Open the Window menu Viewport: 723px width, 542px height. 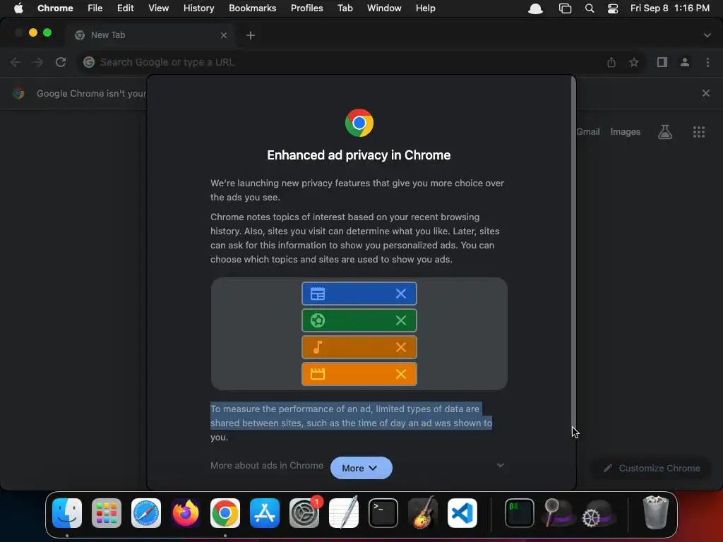(x=384, y=8)
